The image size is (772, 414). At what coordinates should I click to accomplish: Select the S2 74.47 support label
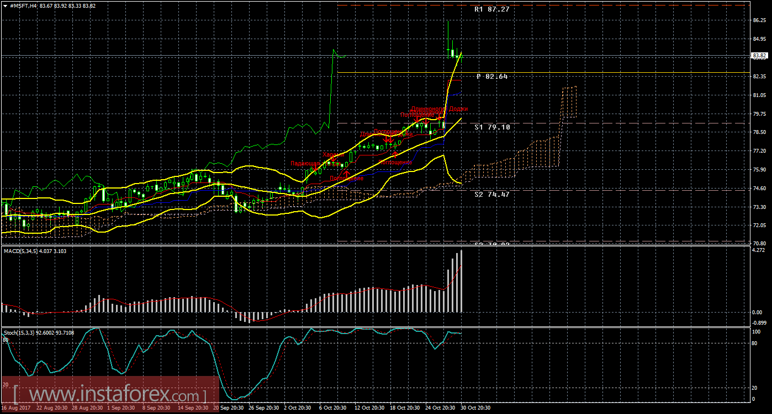[x=491, y=194]
